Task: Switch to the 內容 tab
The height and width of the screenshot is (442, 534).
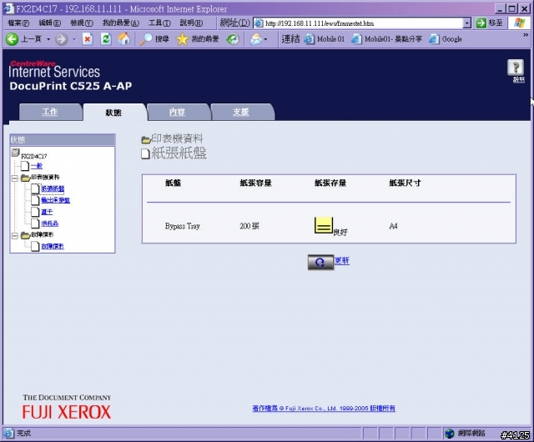Action: [177, 112]
